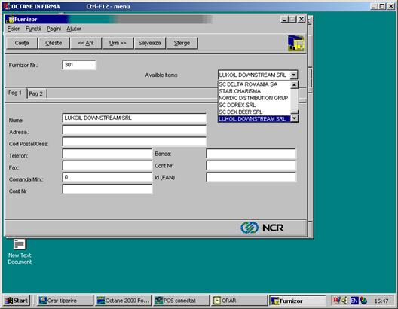
Task: Click the Furnizor Nr. input field
Action: 79,65
